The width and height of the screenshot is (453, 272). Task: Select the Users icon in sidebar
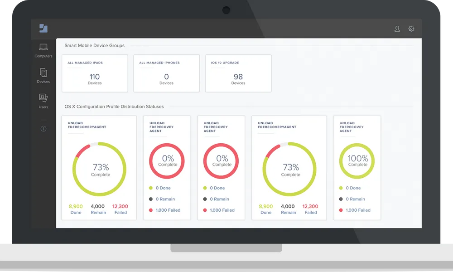coord(43,98)
